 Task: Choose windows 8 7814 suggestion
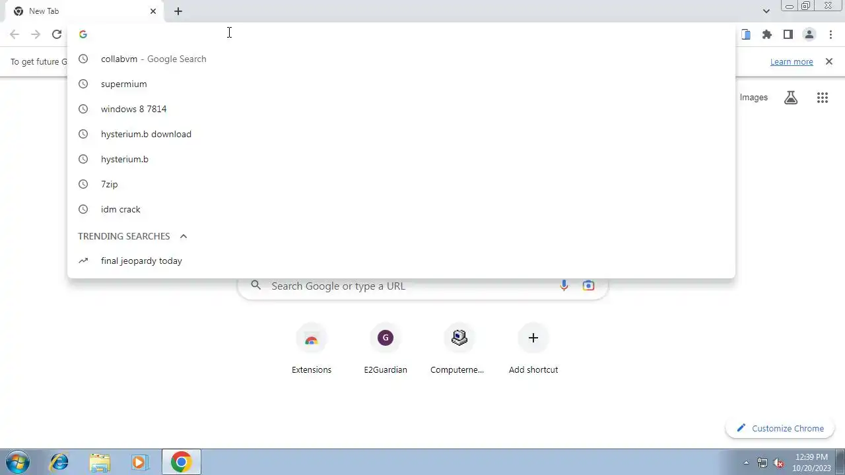coord(401,109)
